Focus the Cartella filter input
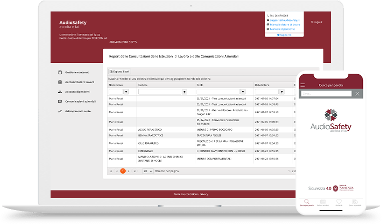The height and width of the screenshot is (224, 382). tap(160, 92)
